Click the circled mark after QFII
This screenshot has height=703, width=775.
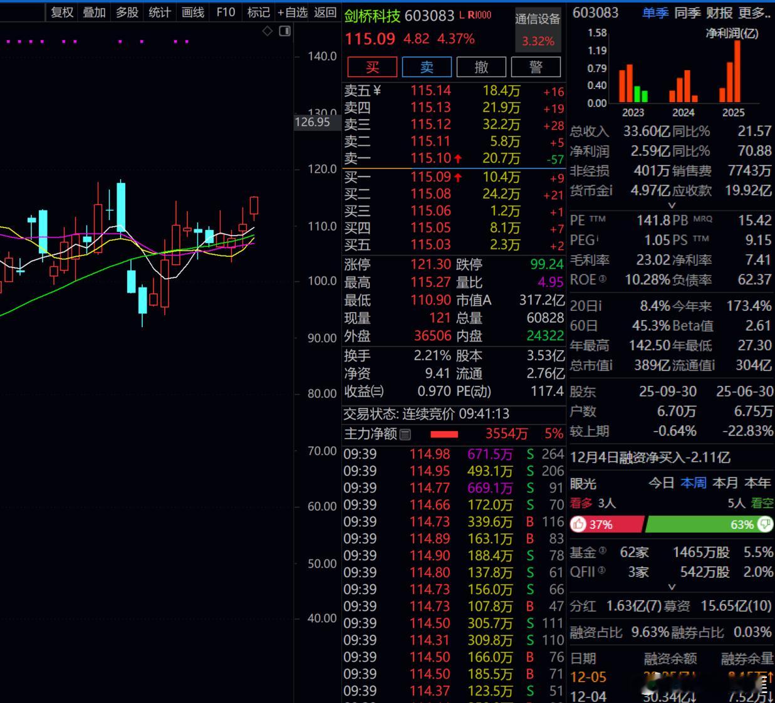click(602, 570)
